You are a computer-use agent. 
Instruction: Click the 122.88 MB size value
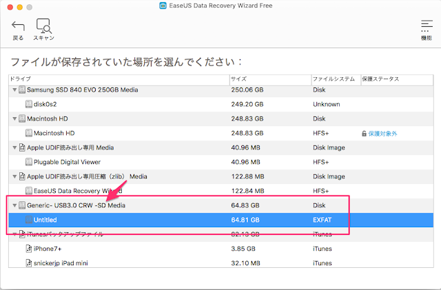tap(248, 176)
